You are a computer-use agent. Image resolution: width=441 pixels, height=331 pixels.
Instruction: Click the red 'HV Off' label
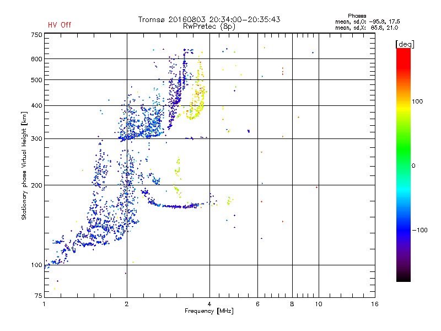[x=60, y=25]
